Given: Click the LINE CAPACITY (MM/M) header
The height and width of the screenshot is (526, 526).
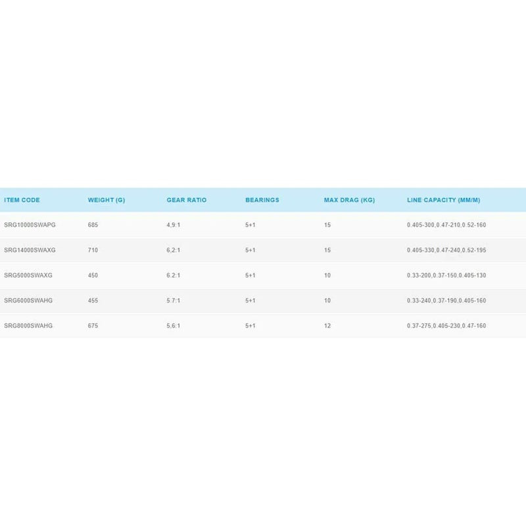Looking at the screenshot, I should [x=443, y=200].
